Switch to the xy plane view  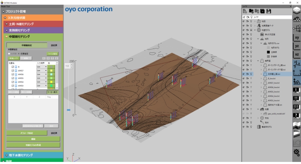tap(296, 37)
